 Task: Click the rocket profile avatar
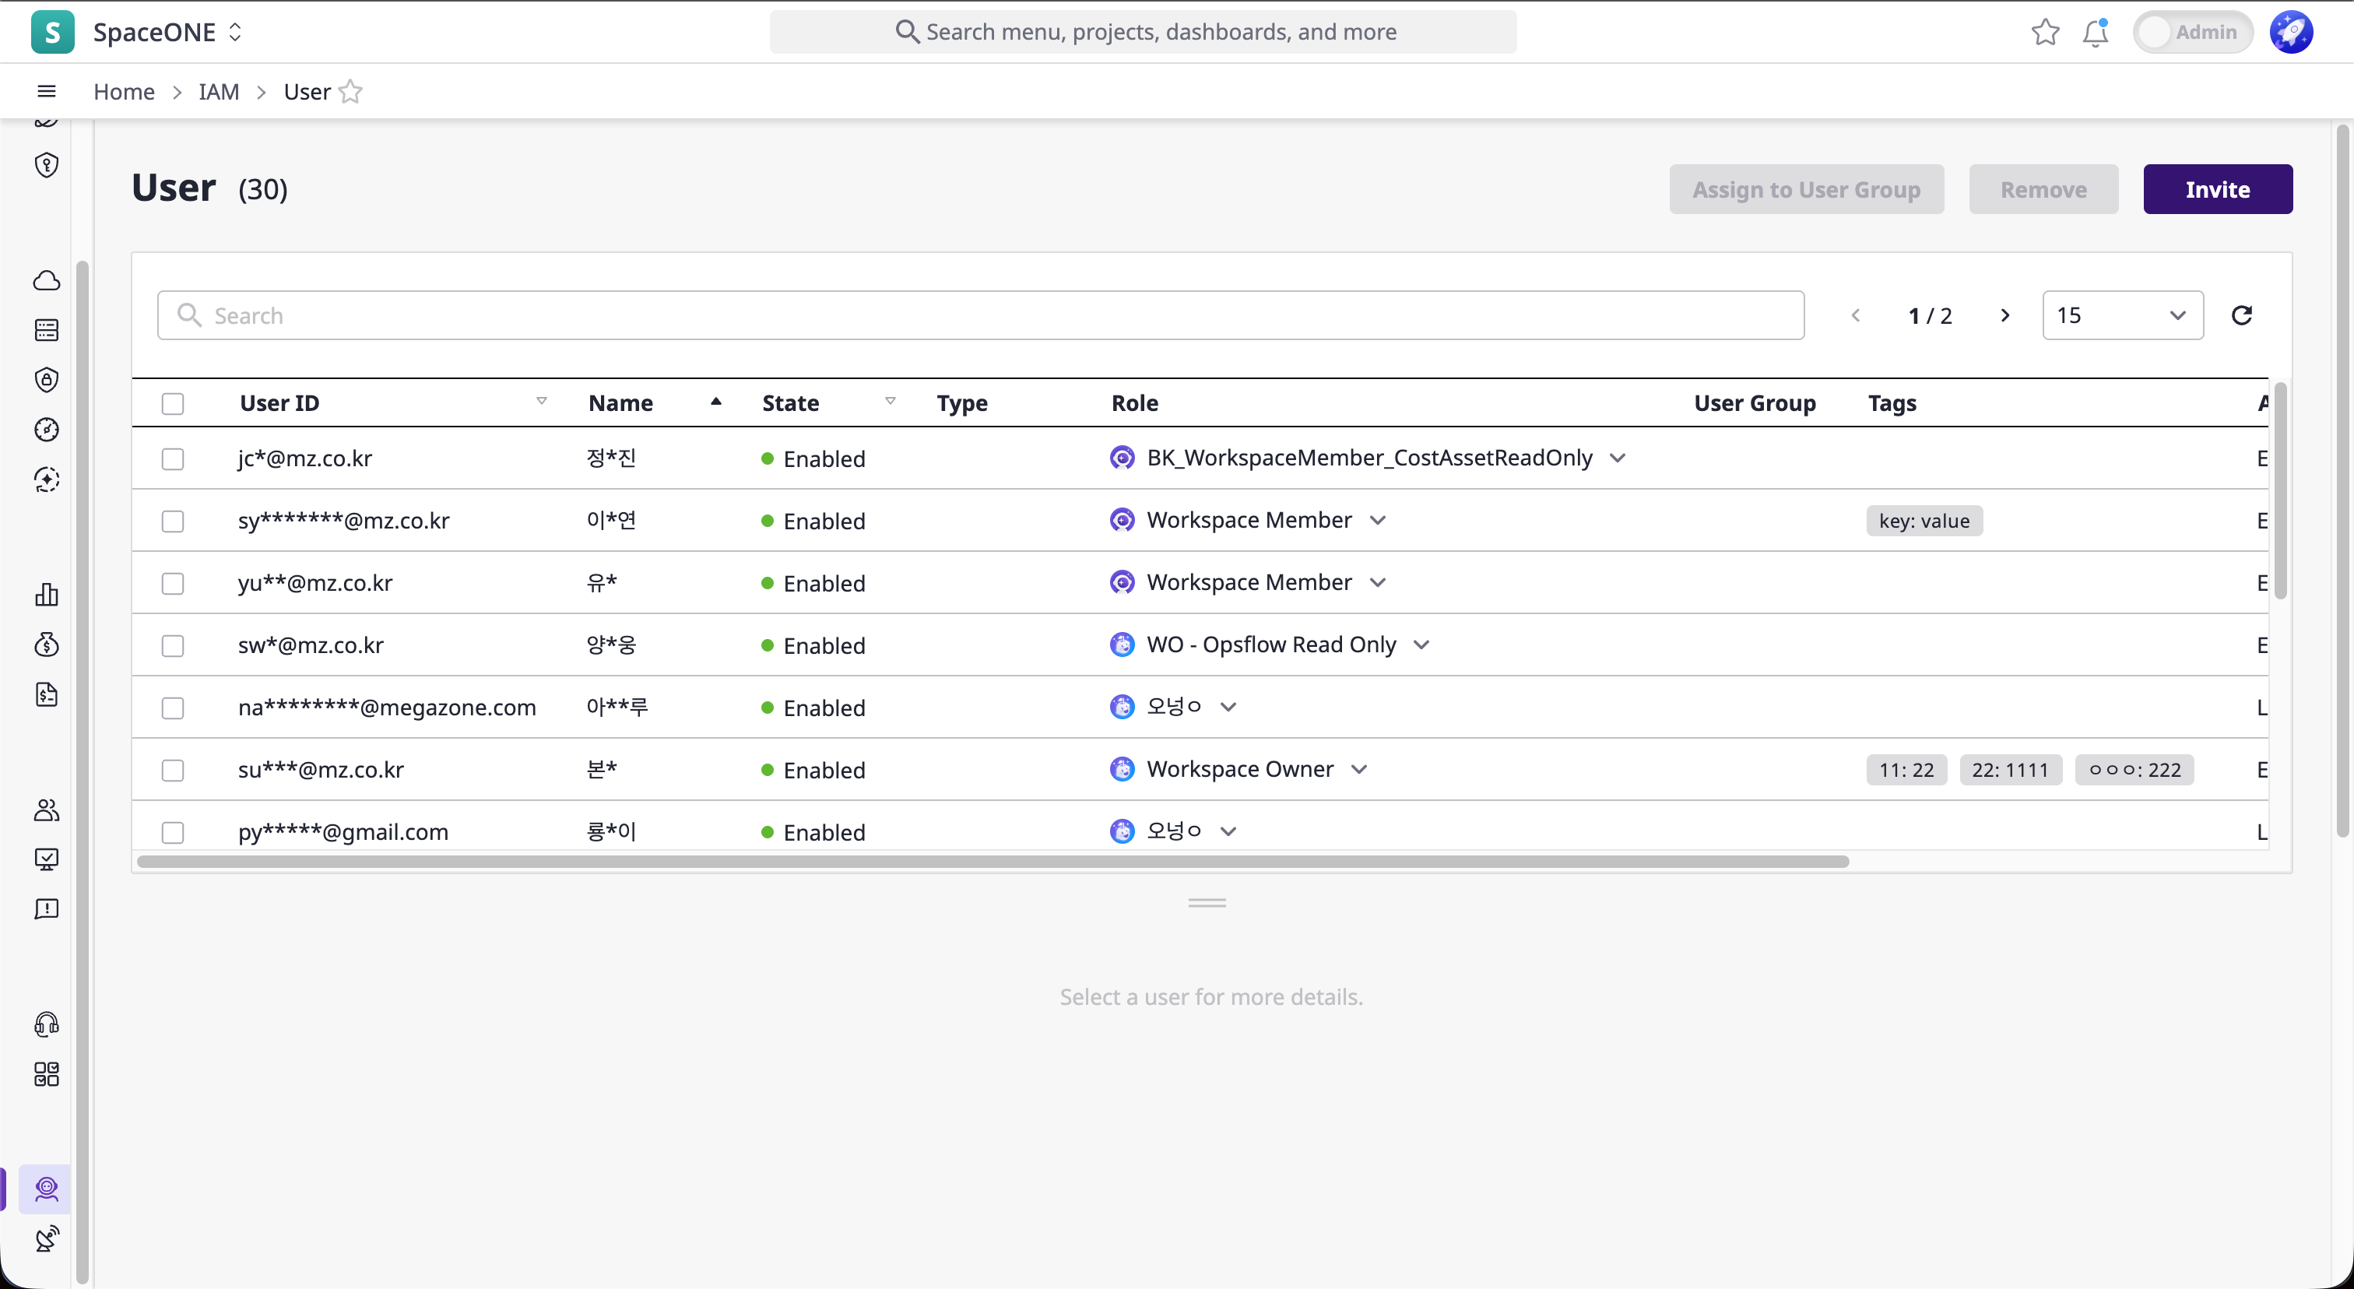coord(2290,33)
